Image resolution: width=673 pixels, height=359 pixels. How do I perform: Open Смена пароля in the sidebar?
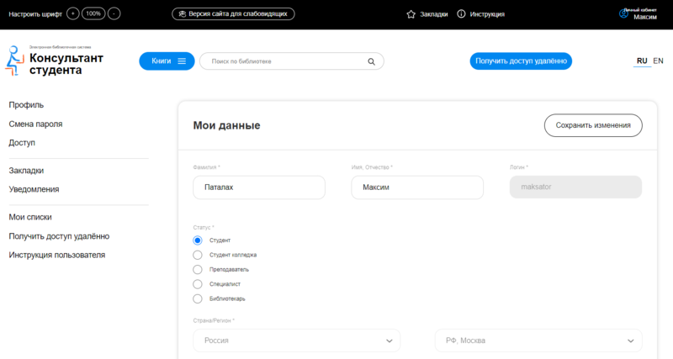(x=35, y=124)
